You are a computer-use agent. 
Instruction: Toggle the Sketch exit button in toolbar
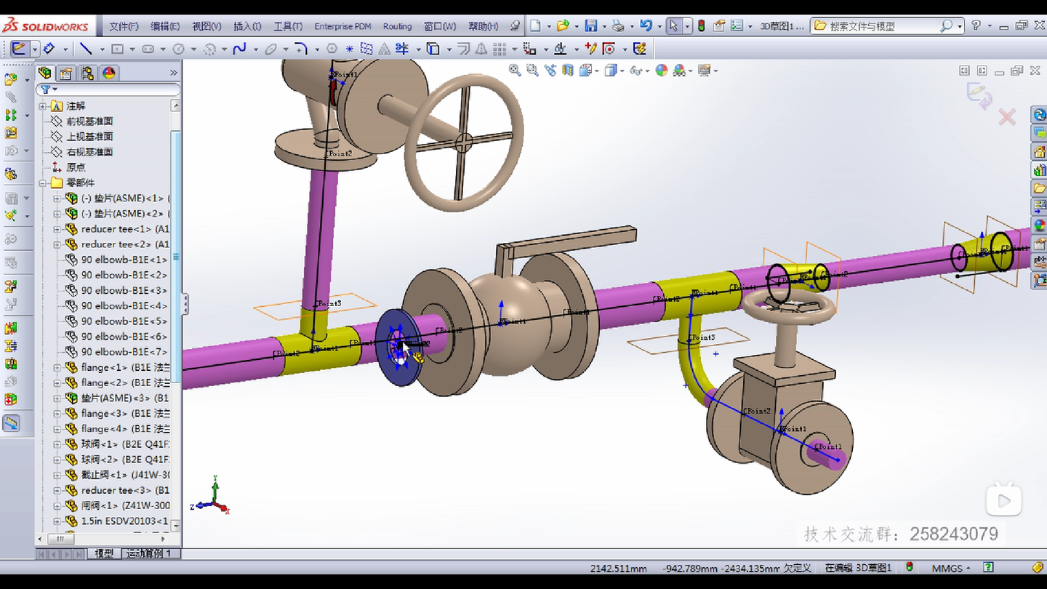pyautogui.click(x=18, y=49)
